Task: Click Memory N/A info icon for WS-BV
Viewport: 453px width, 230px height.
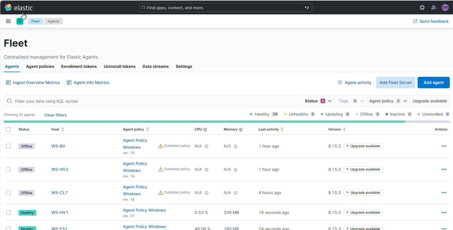Action: (x=236, y=146)
